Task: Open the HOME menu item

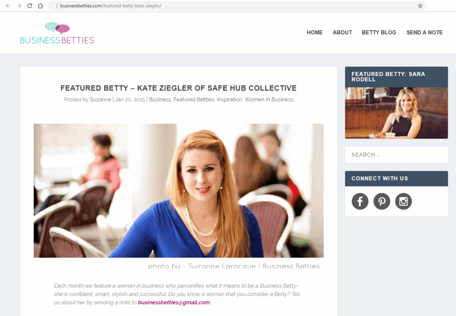Action: click(x=314, y=32)
